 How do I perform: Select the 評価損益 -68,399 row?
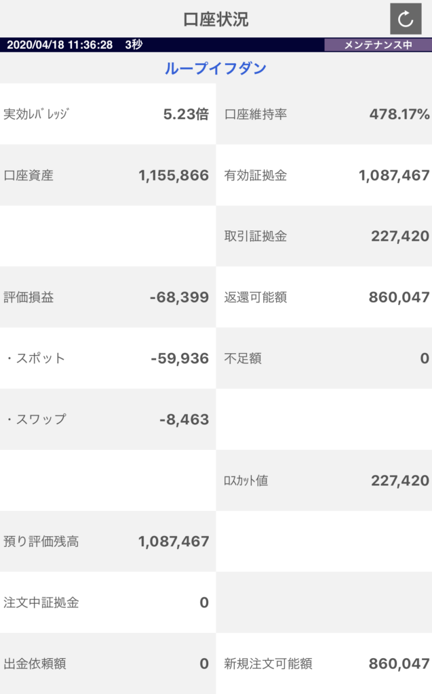pos(108,297)
